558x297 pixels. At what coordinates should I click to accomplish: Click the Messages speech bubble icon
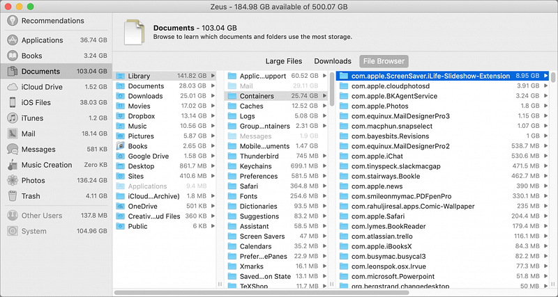pos(13,150)
